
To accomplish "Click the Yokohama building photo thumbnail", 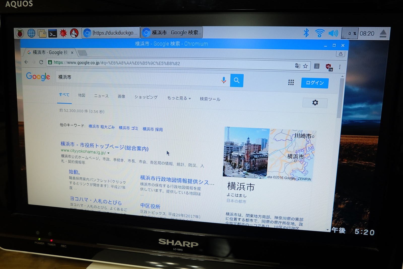I will point(246,152).
